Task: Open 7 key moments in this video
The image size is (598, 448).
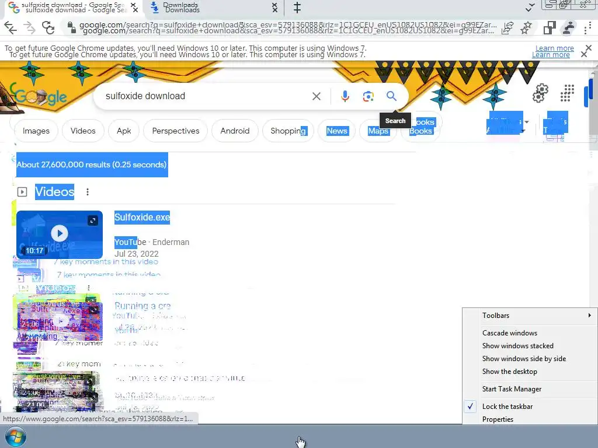Action: point(106,262)
